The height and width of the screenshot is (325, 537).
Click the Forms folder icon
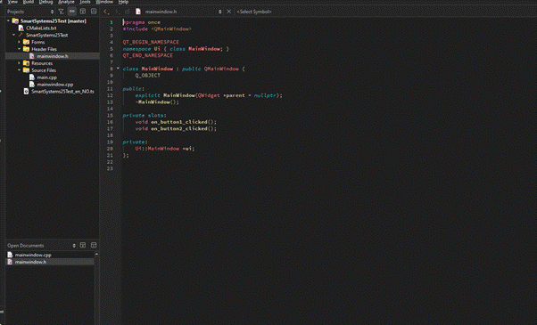(26, 42)
